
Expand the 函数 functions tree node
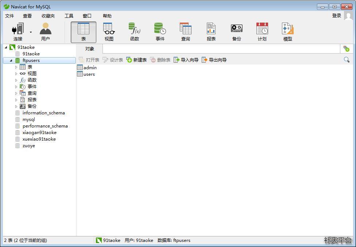[16, 80]
